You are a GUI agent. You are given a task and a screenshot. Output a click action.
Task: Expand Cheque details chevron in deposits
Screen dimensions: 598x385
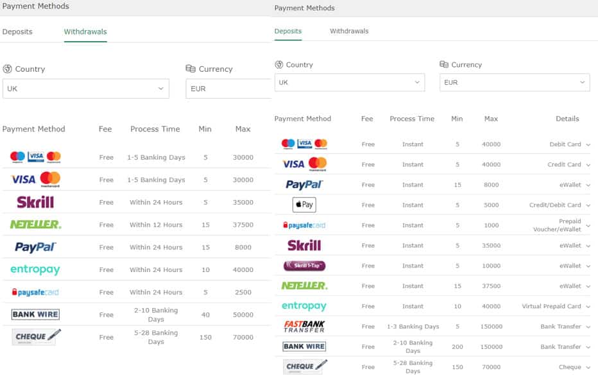click(x=588, y=367)
